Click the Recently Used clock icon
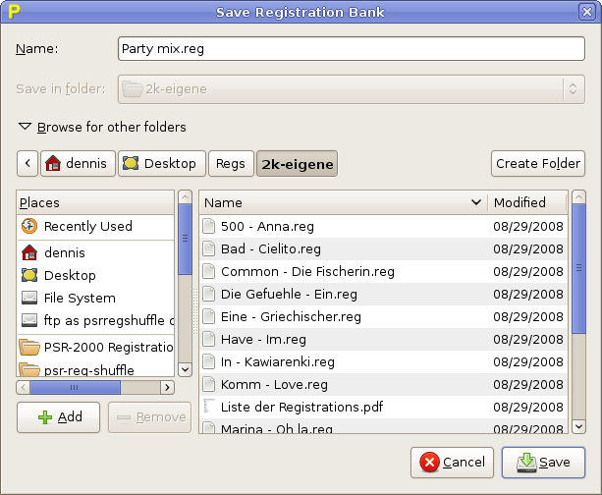The image size is (602, 495). 29,226
